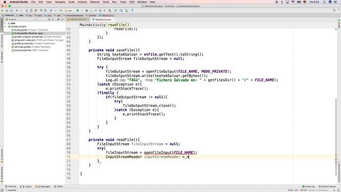Click the Undo arrow icon
Viewport: 341px width, 192px height.
(17, 11)
